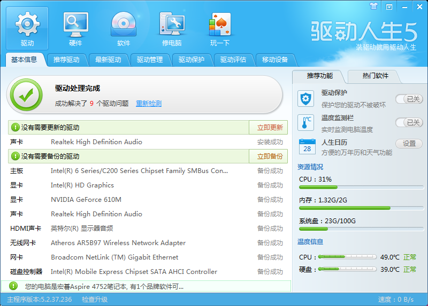Click the 驱动人生5 logo title
The width and height of the screenshot is (428, 306).
click(x=364, y=32)
